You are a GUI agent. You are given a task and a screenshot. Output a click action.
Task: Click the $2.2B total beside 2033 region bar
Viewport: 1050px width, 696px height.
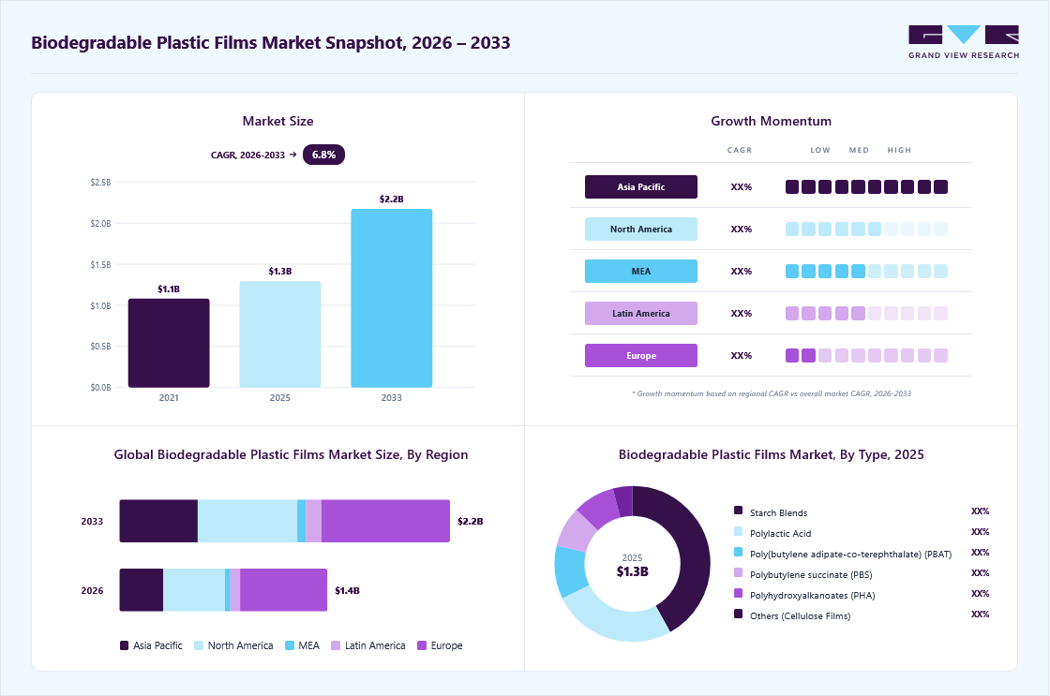470,521
